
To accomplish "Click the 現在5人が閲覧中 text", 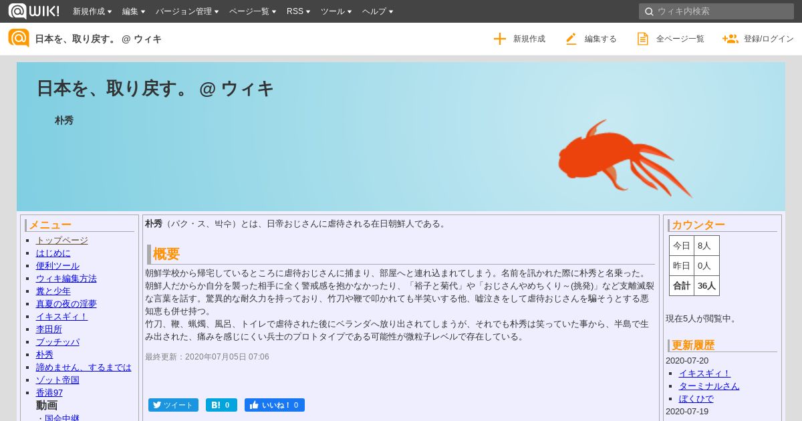I will [702, 318].
